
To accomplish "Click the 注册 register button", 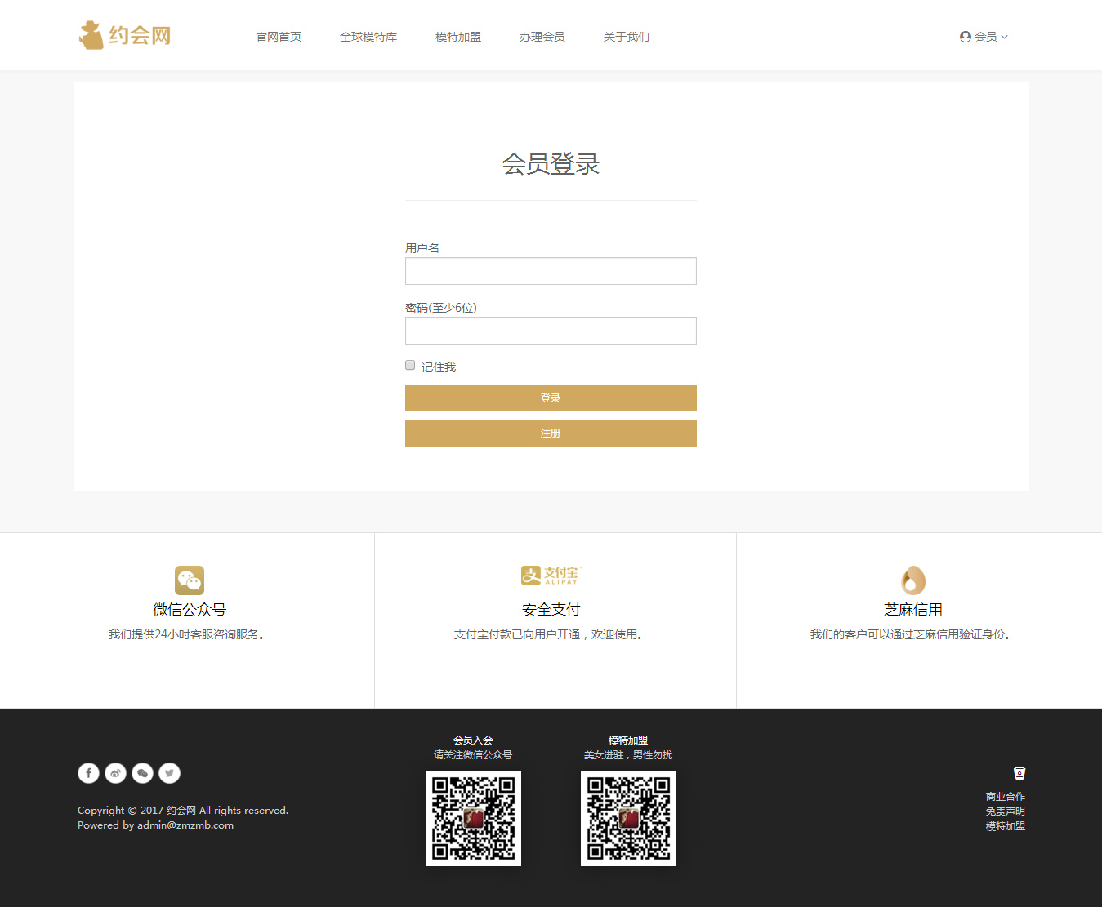I will coord(551,433).
